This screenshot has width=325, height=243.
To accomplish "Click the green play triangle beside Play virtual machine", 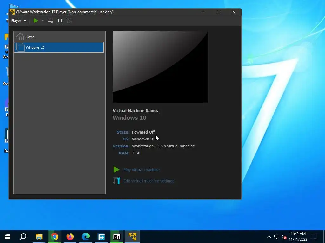I will (116, 170).
